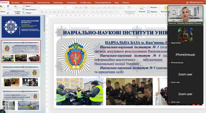This screenshot has width=206, height=113.
Task: Open the character spacing dropdown
Action: [x=68, y=12]
